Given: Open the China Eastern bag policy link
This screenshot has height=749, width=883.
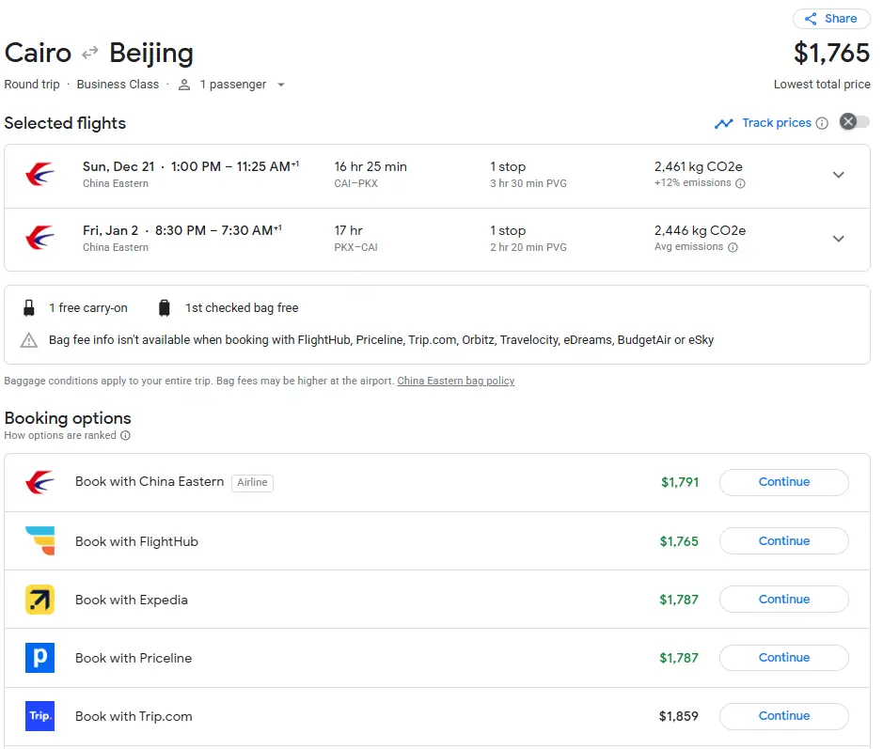Looking at the screenshot, I should pos(455,381).
